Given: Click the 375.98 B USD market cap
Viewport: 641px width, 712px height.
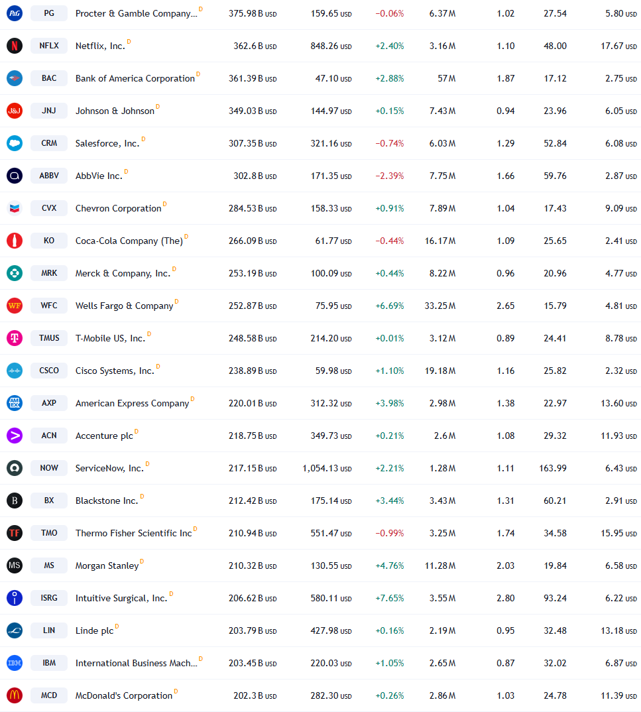Looking at the screenshot, I should pyautogui.click(x=253, y=14).
